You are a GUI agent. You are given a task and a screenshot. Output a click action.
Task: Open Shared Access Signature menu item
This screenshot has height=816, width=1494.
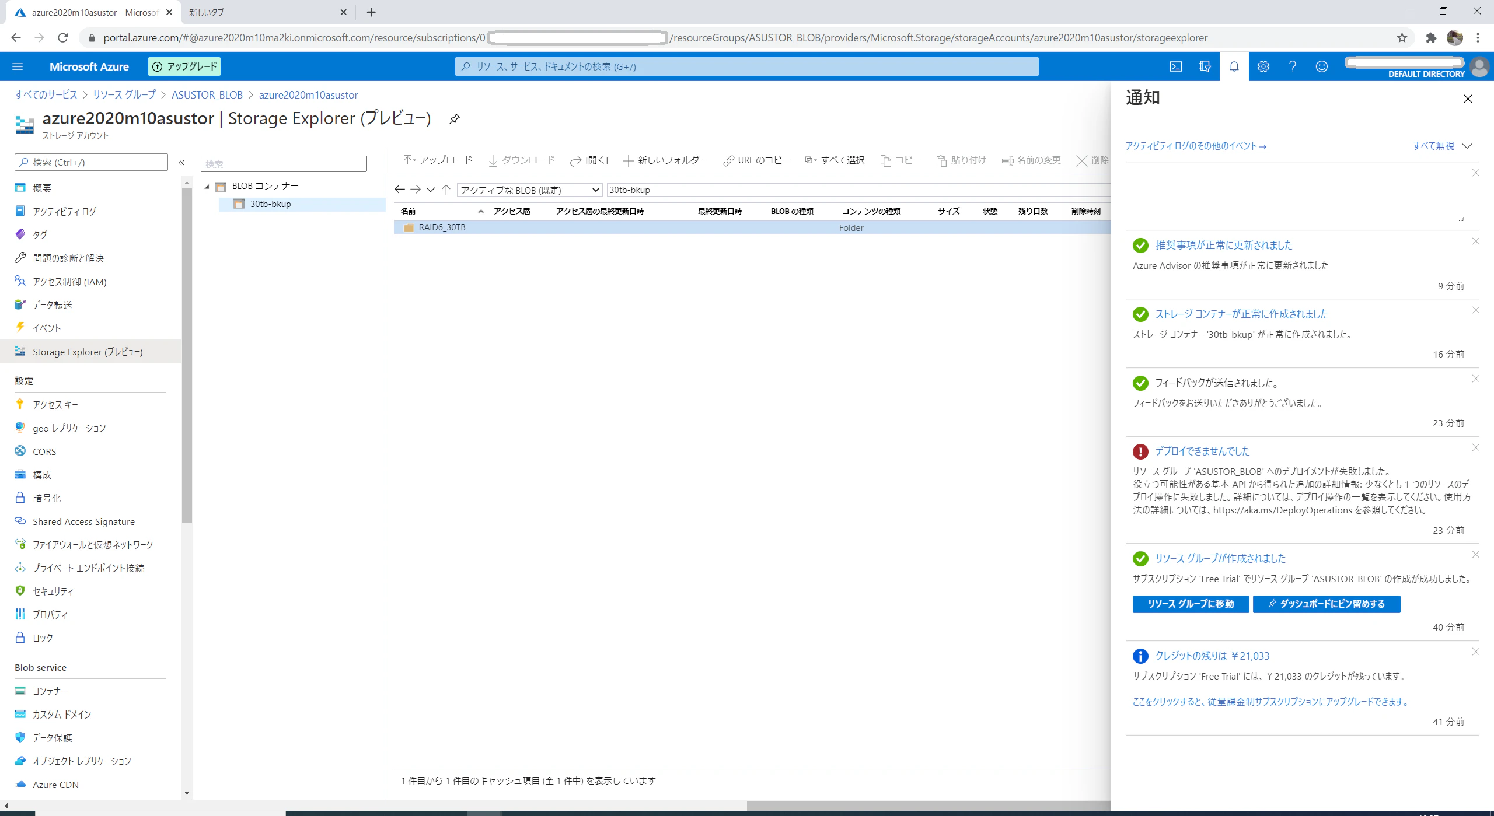(83, 522)
